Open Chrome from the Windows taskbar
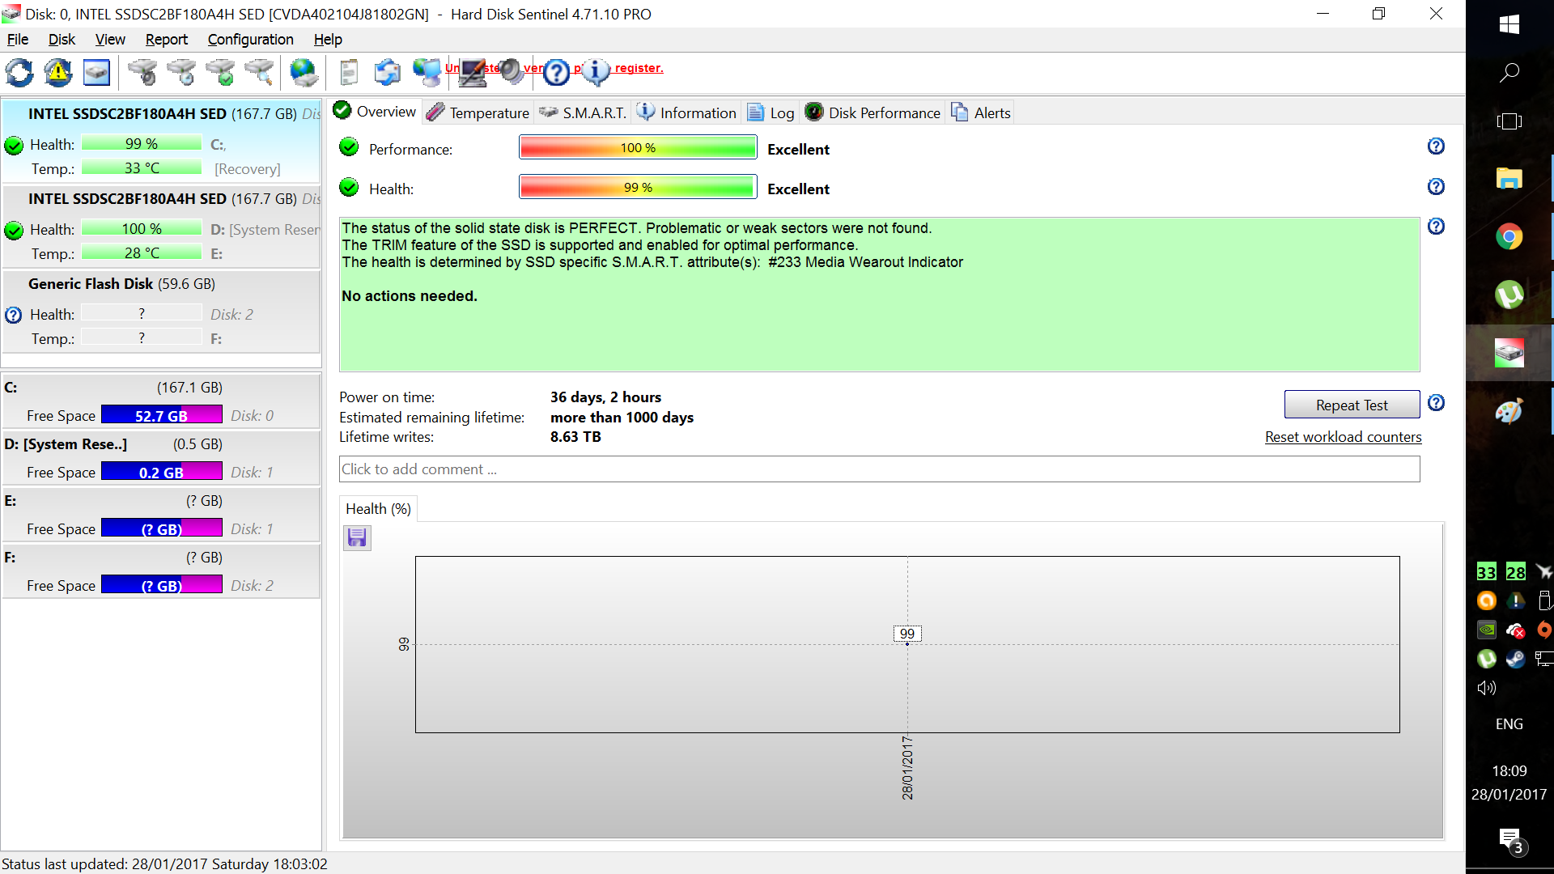 (x=1509, y=237)
